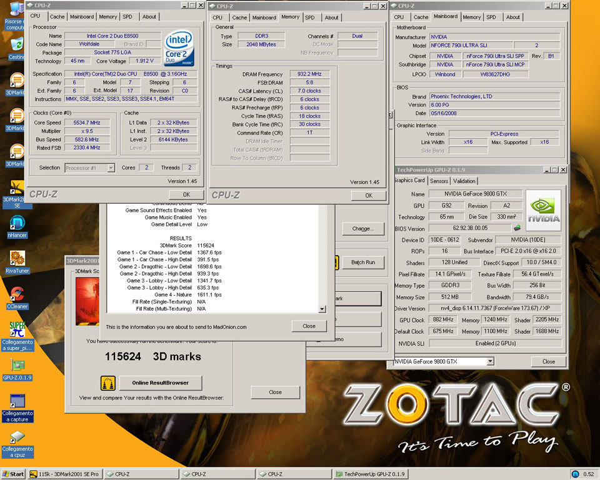Click the Batch Run button
This screenshot has width=600, height=480.
tap(363, 262)
